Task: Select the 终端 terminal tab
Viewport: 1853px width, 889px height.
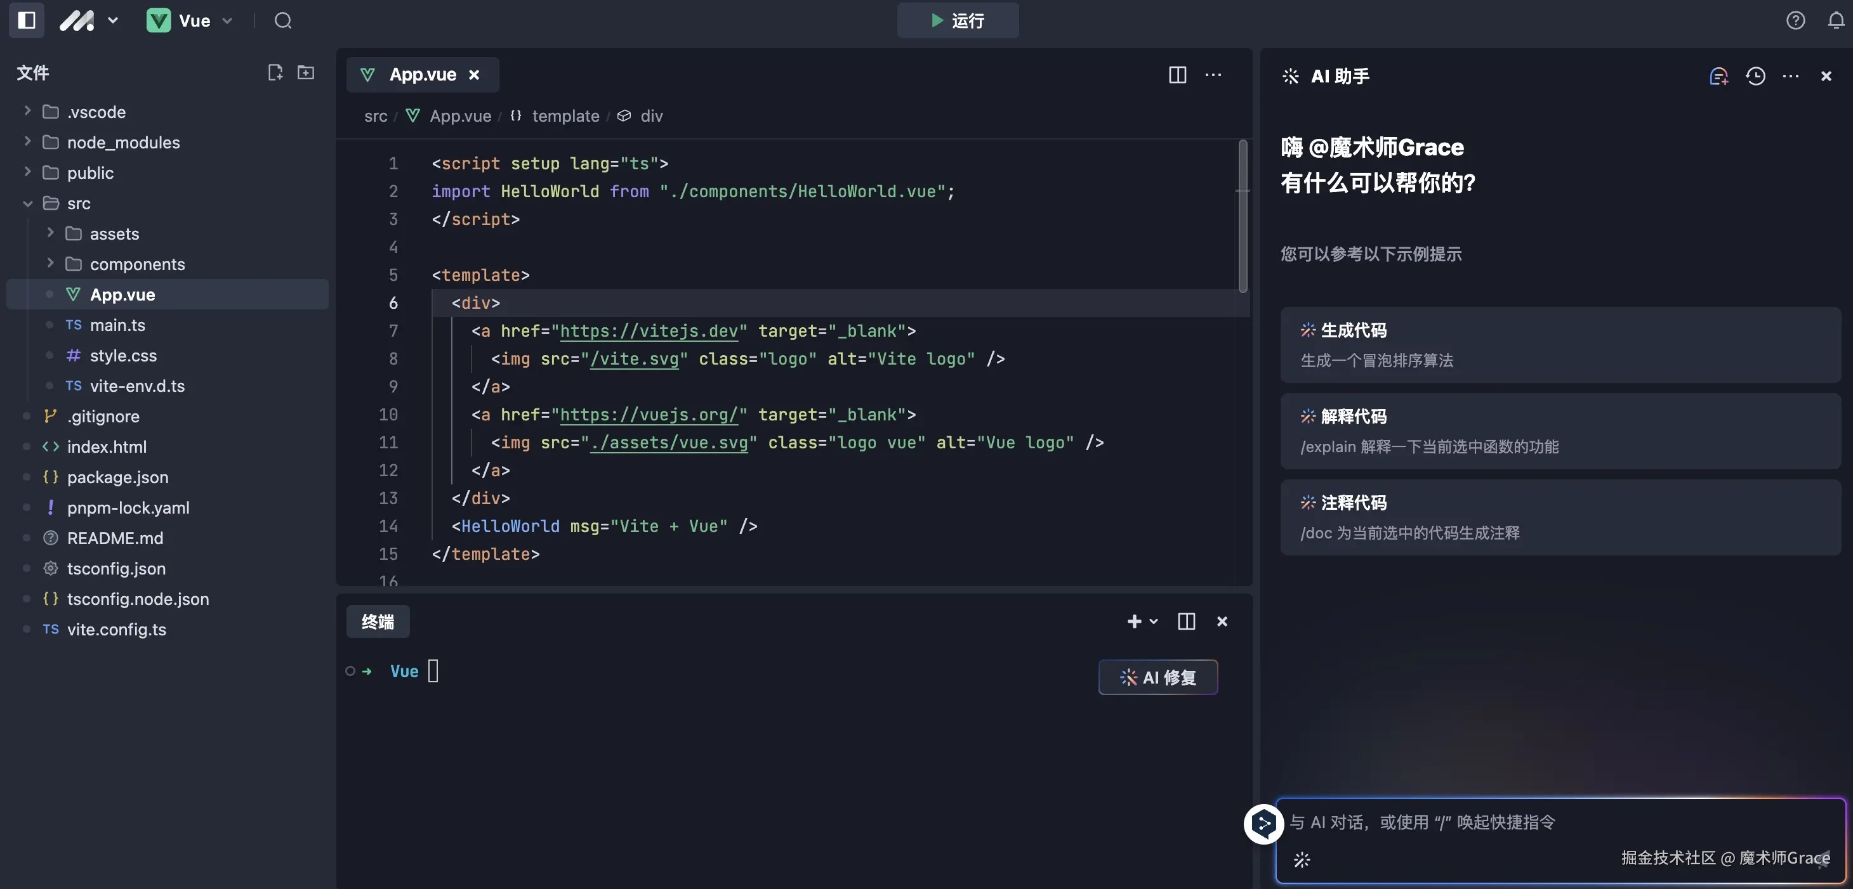Action: coord(378,621)
